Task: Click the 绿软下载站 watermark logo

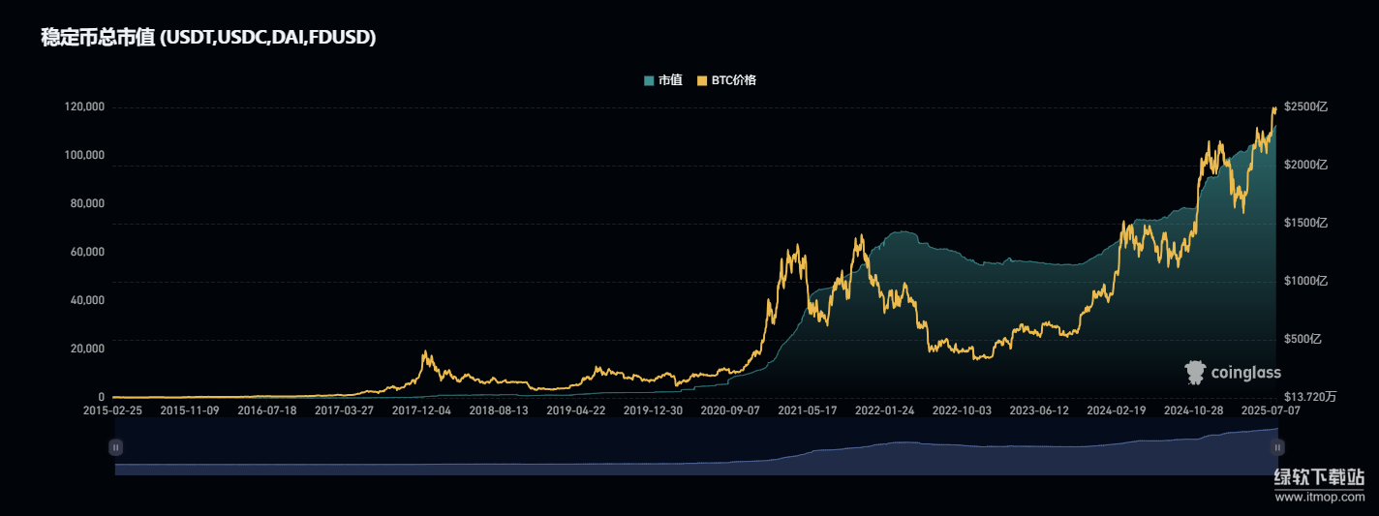Action: [x=1319, y=477]
